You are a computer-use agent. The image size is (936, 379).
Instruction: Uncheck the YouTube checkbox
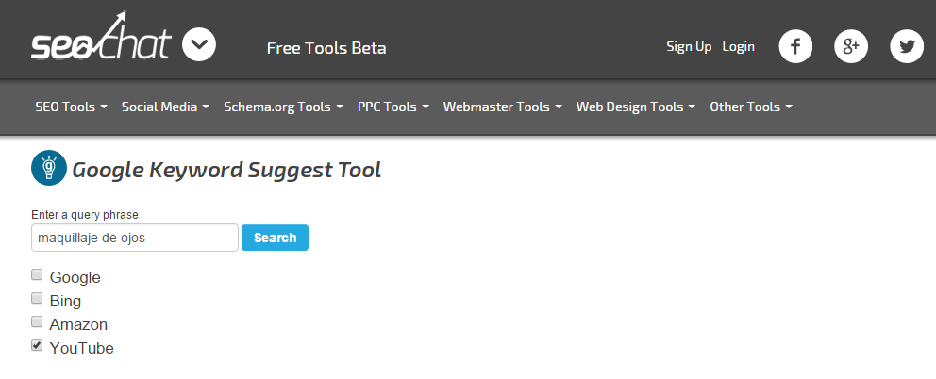[x=37, y=345]
